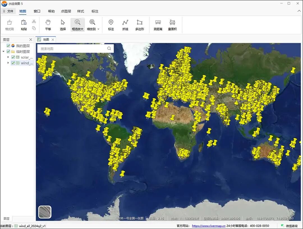Image resolution: width=303 pixels, height=229 pixels.
Task: Select the Marker (标注) pin tool
Action: (111, 25)
